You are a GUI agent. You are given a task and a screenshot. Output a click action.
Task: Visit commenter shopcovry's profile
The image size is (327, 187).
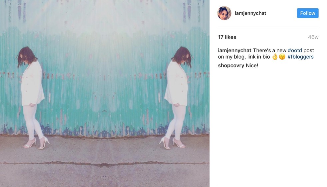coord(231,66)
